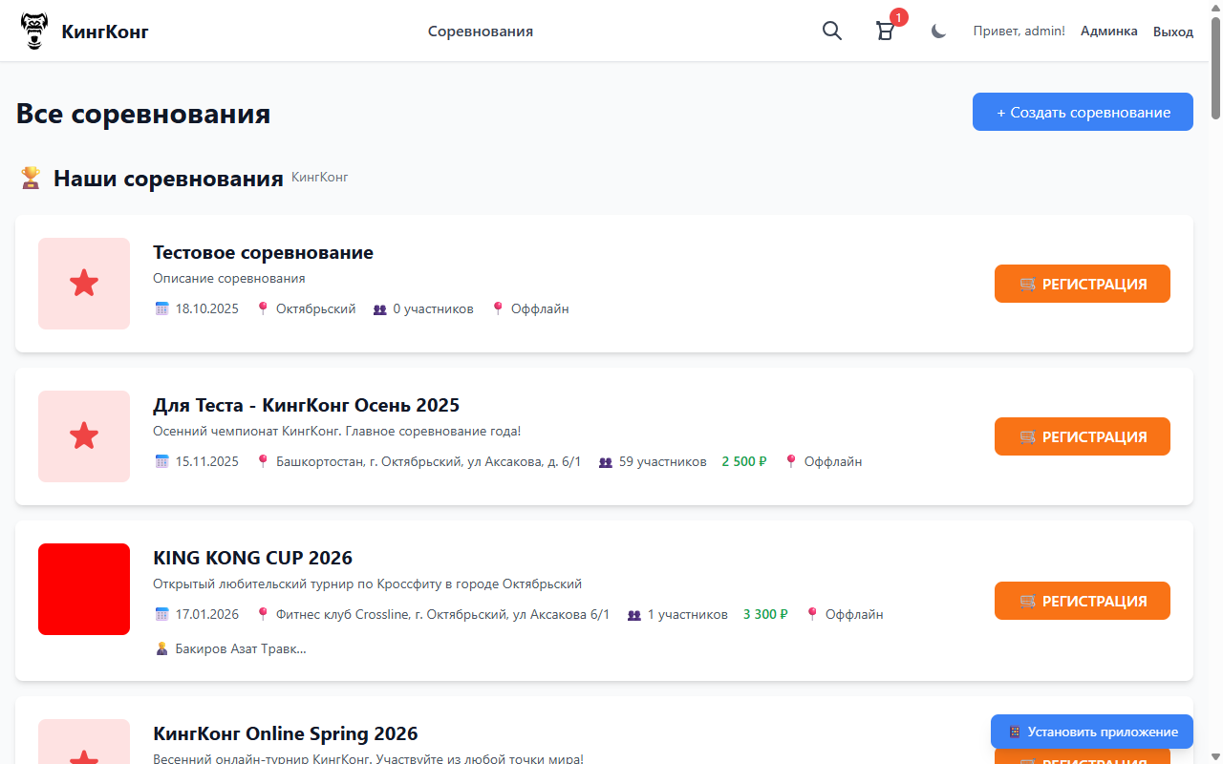The image size is (1223, 764).
Task: Click the calendar icon next to 18.10.2025
Action: point(161,308)
